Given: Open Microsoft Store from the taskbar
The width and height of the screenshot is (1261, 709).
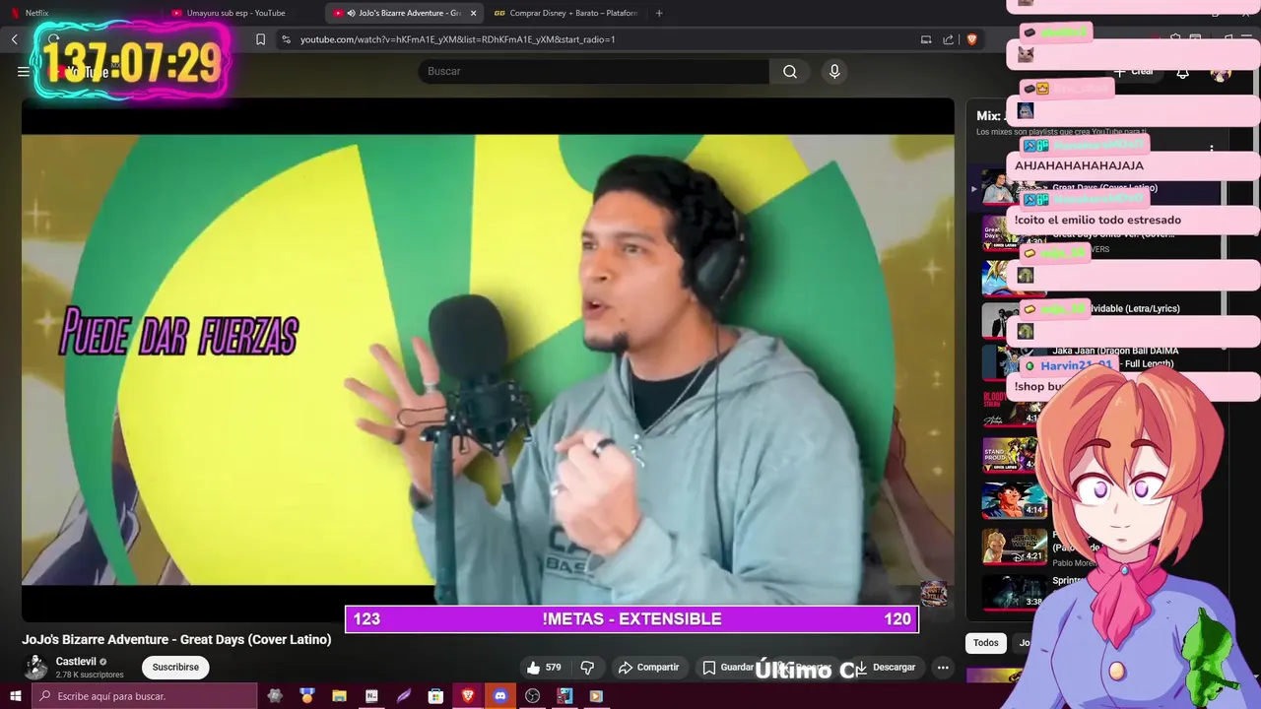Looking at the screenshot, I should (x=435, y=696).
